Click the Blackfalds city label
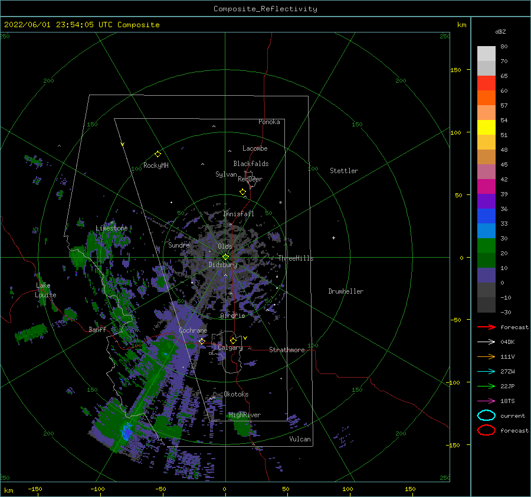The height and width of the screenshot is (497, 531). coord(251,164)
